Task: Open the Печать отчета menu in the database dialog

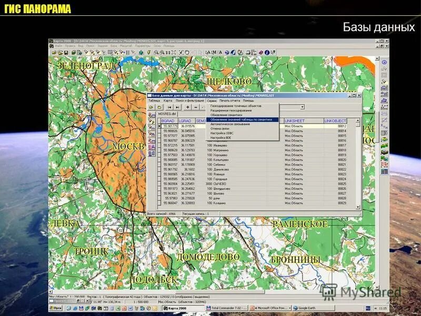Action: point(226,100)
